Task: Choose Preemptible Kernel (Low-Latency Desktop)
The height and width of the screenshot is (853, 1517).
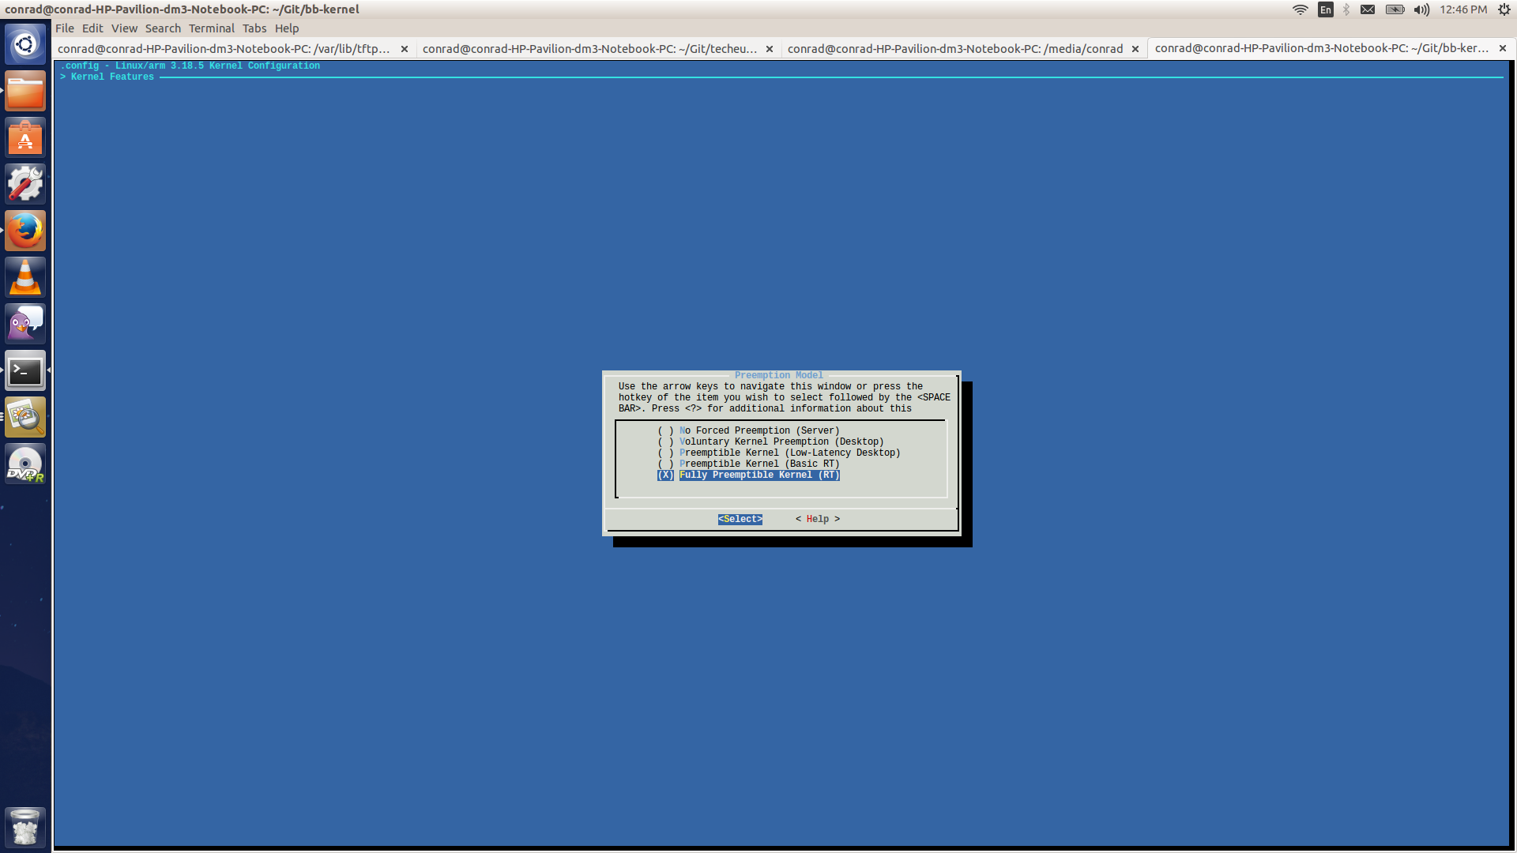Action: coord(789,453)
